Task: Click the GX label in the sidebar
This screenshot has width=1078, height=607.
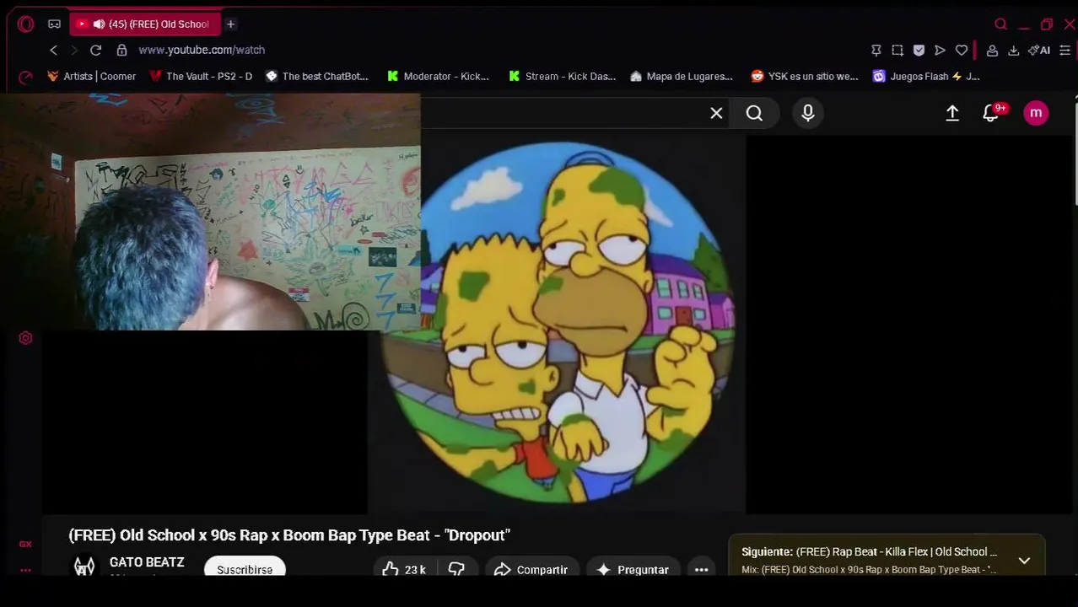Action: (25, 545)
